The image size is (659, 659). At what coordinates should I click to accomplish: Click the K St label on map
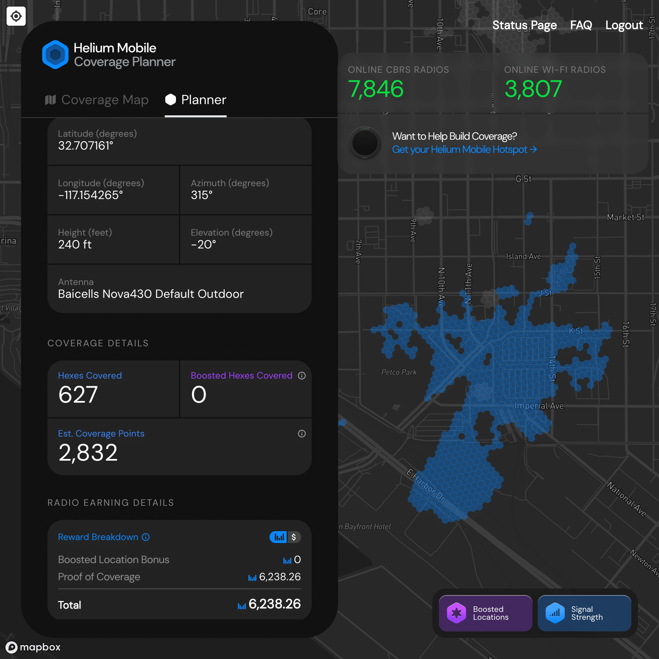pyautogui.click(x=576, y=331)
